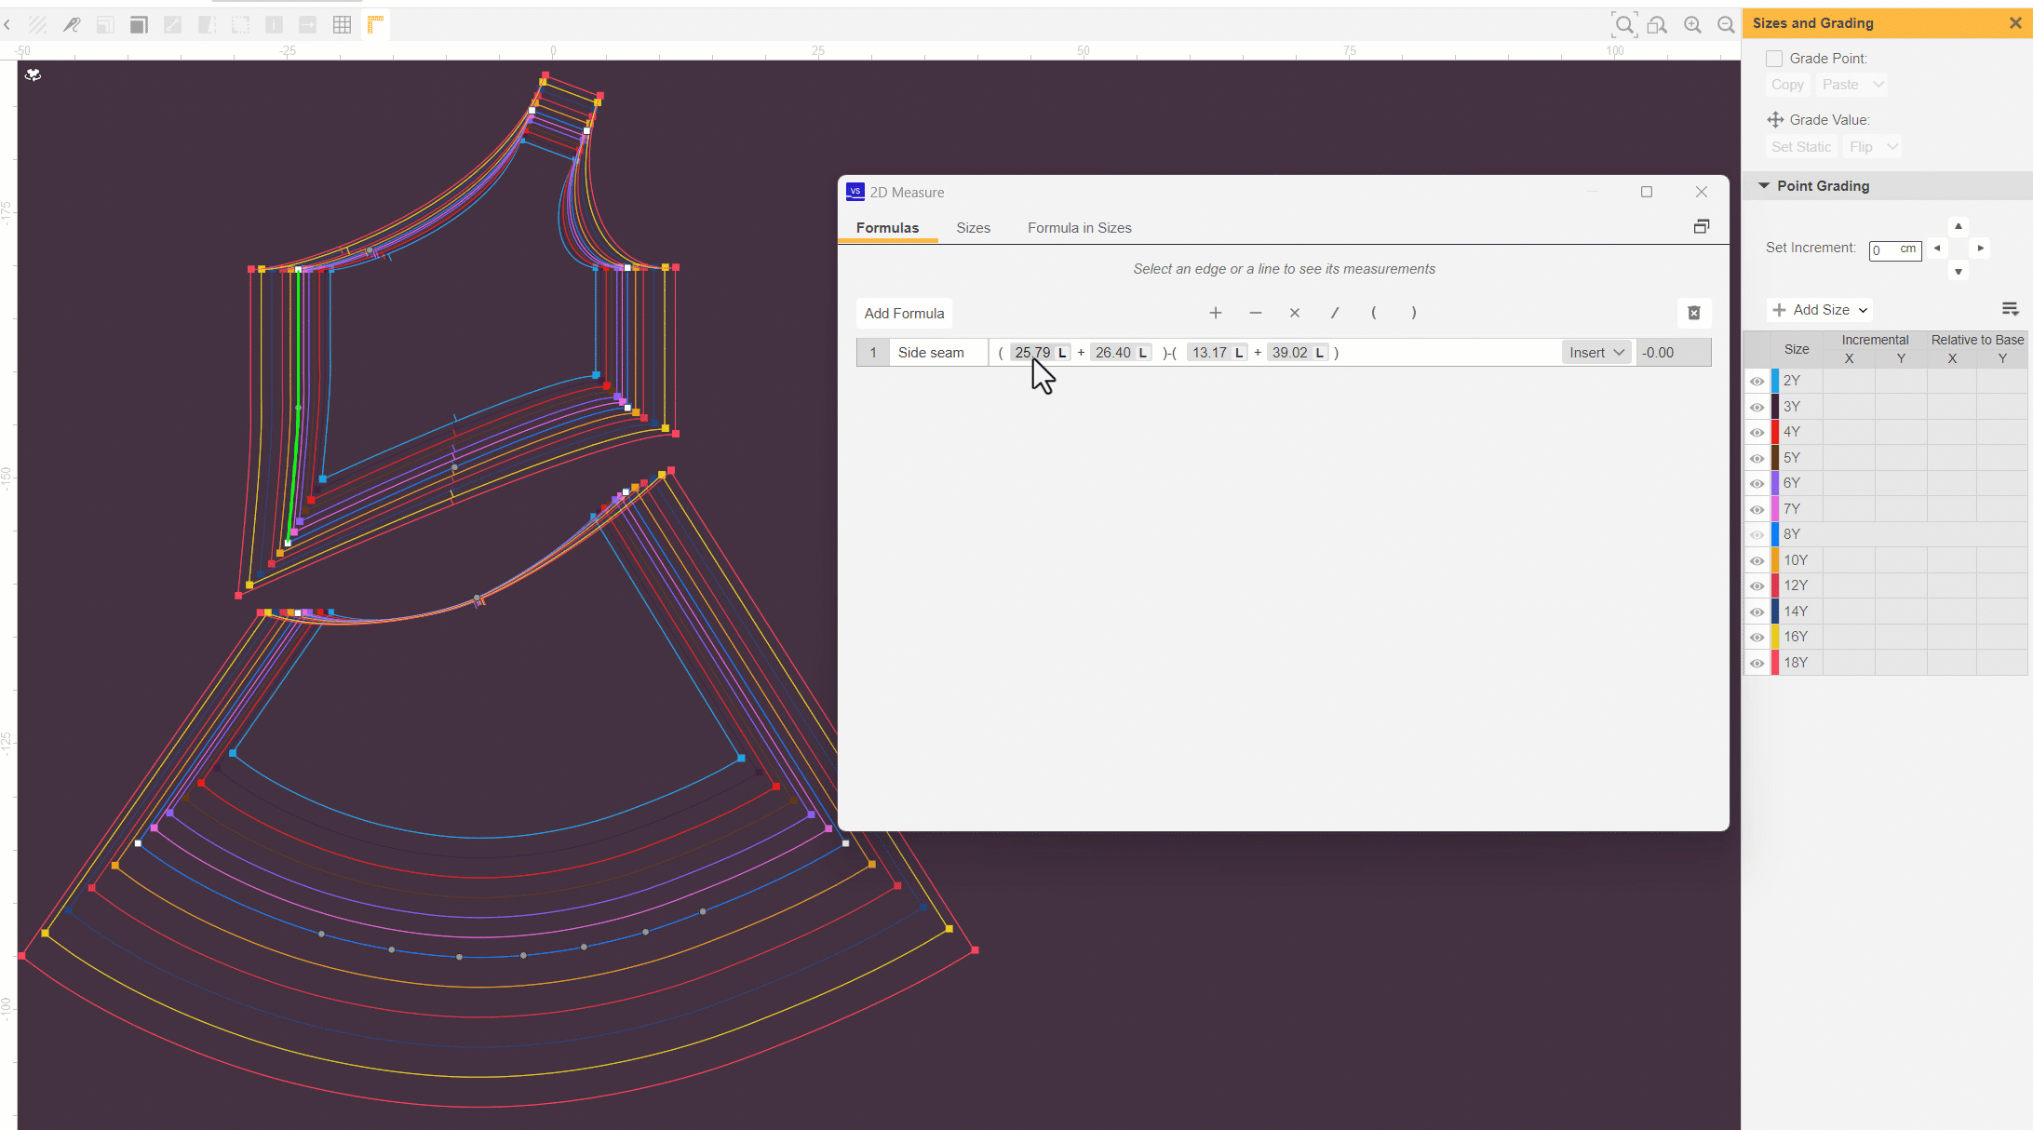Viewport: 2033px width, 1130px height.
Task: Open the Flip dropdown arrow
Action: coord(1892,147)
